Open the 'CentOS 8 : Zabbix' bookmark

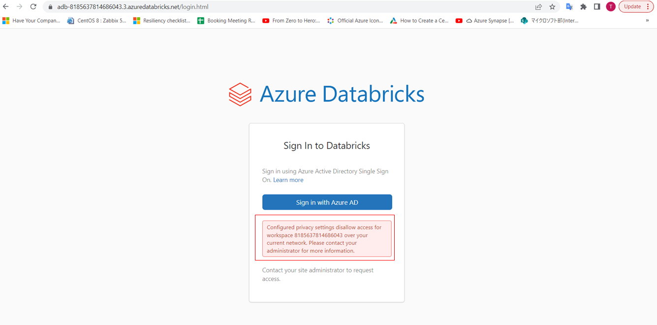(x=97, y=21)
